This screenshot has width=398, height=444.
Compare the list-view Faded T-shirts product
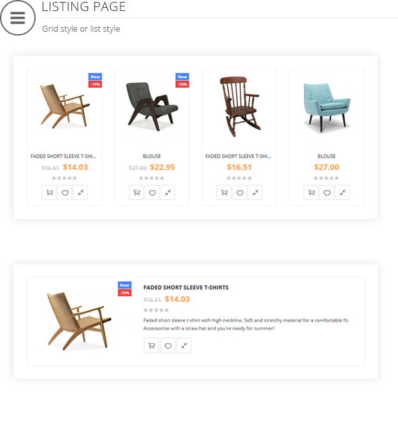pyautogui.click(x=184, y=346)
